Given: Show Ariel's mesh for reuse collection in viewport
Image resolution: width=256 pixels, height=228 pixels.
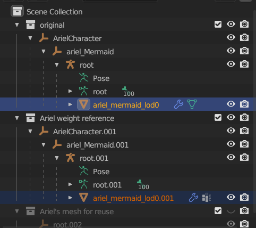Looking at the screenshot, I should point(231,211).
